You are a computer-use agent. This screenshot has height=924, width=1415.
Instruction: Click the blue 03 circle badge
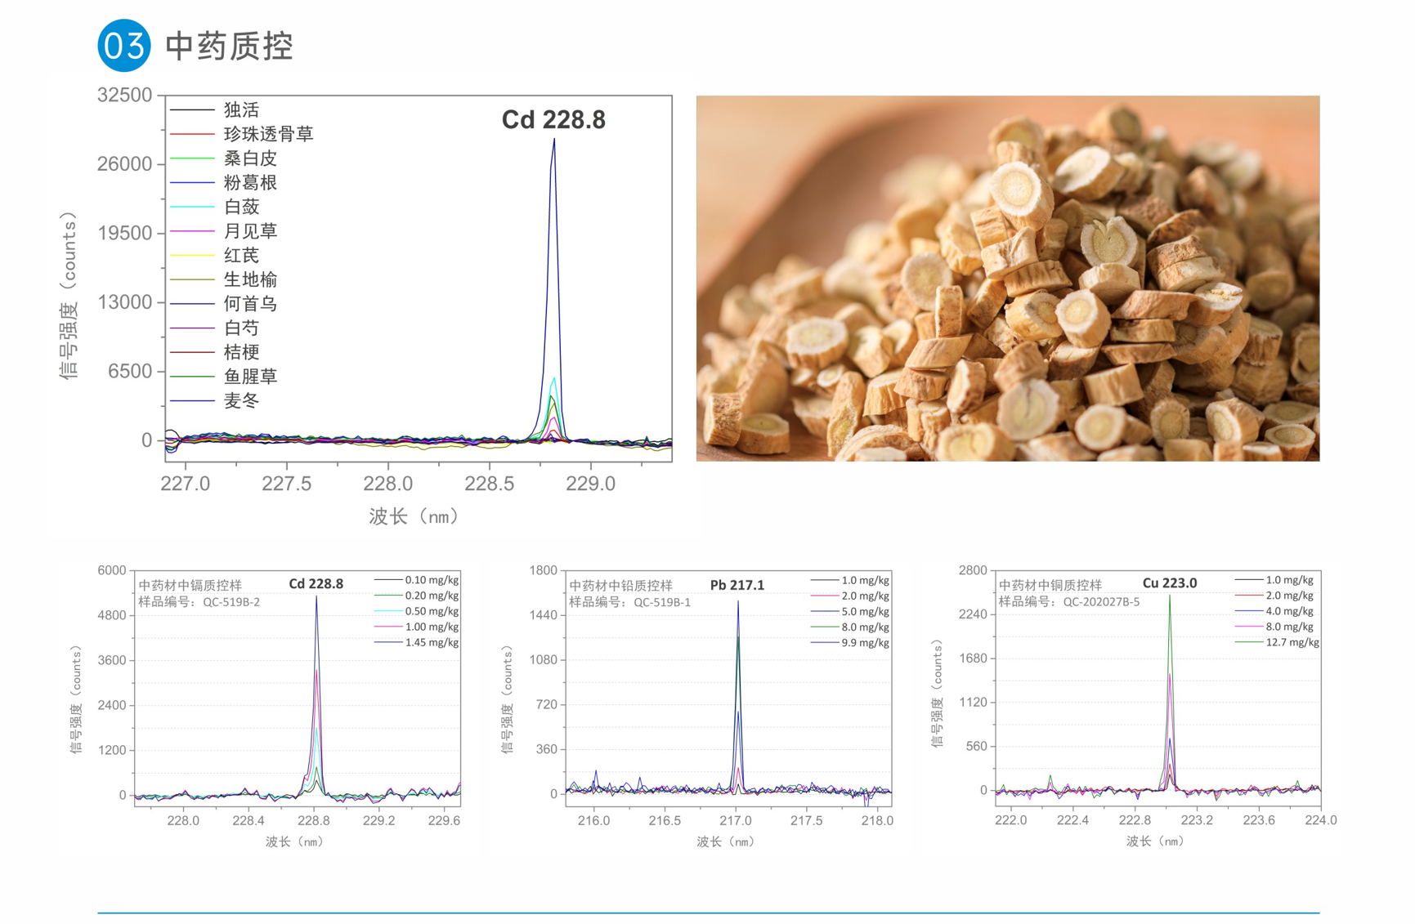click(x=124, y=46)
